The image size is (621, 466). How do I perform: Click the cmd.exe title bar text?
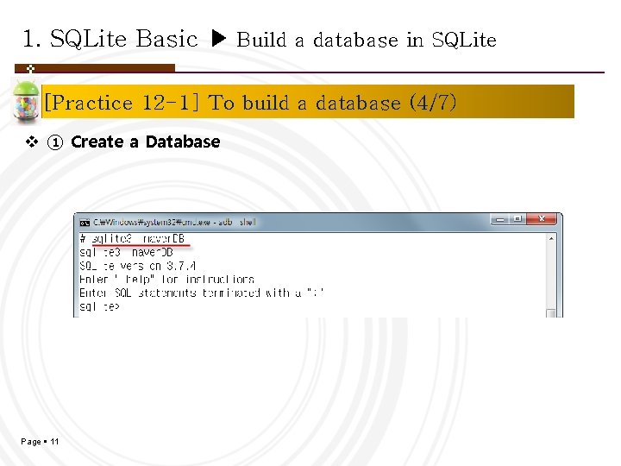tap(174, 223)
